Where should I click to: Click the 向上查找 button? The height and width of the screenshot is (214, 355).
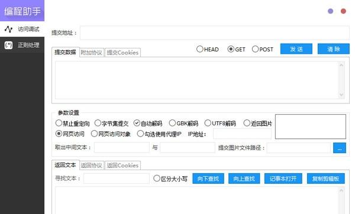pos(244,179)
